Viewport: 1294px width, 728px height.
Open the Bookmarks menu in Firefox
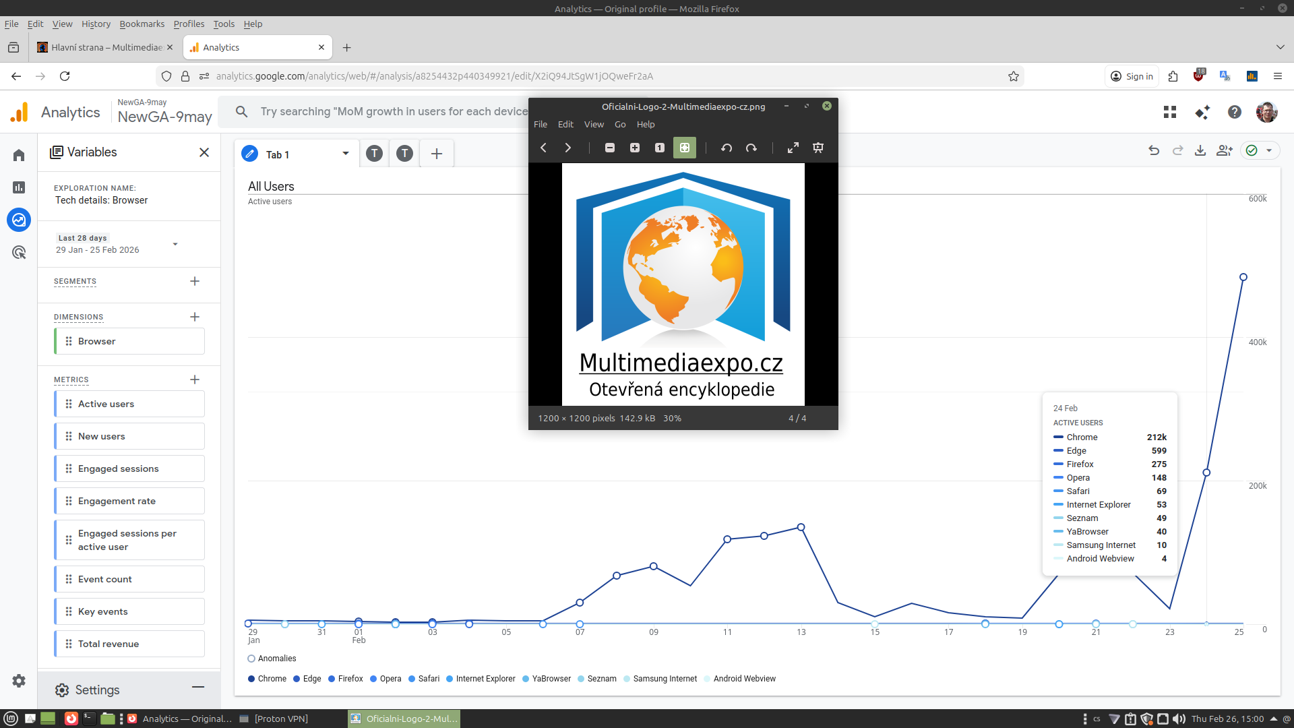142,24
